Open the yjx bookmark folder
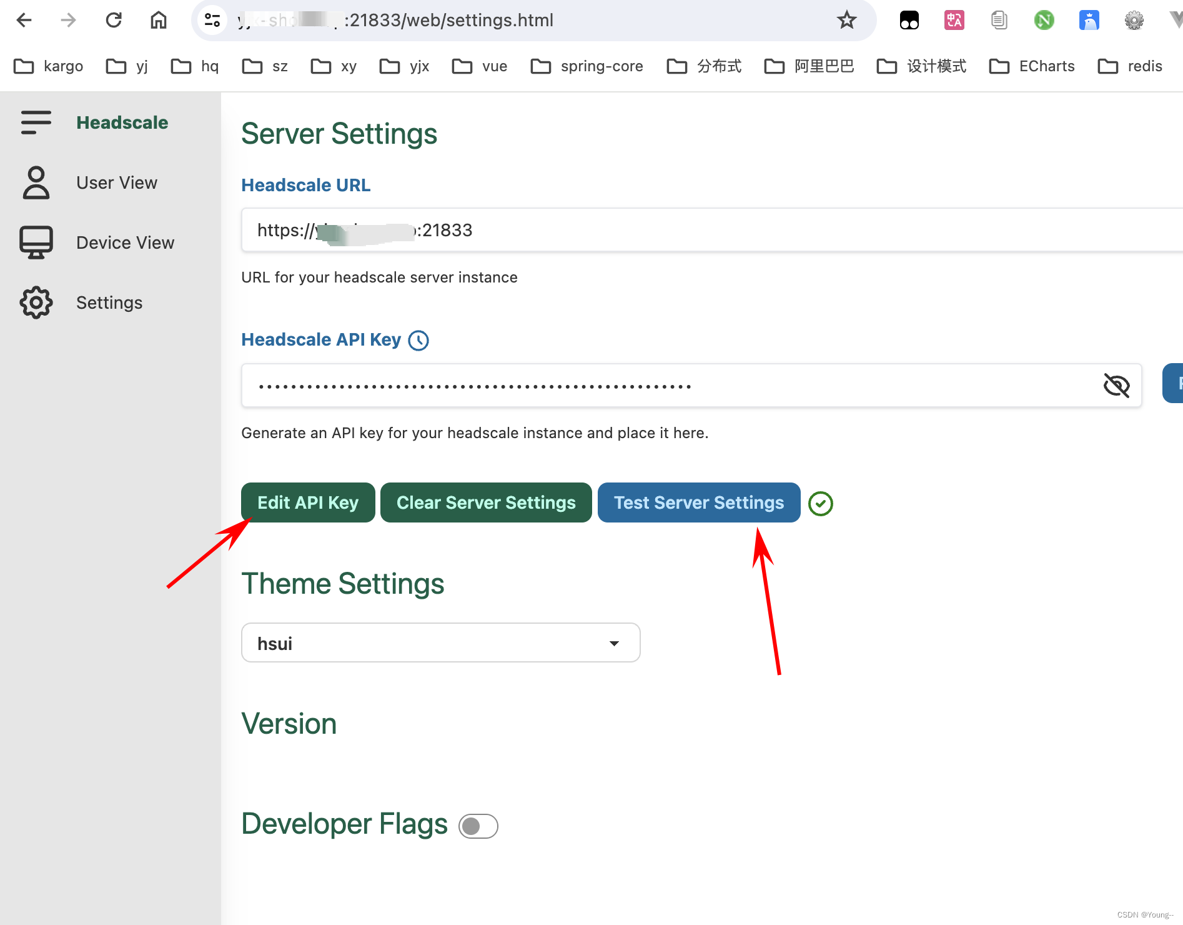 click(x=405, y=66)
